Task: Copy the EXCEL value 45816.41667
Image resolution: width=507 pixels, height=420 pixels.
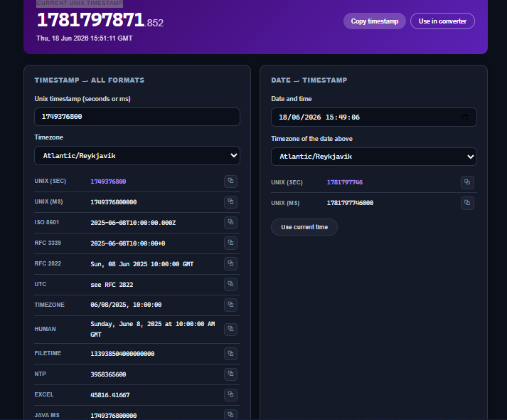Action: pos(230,395)
